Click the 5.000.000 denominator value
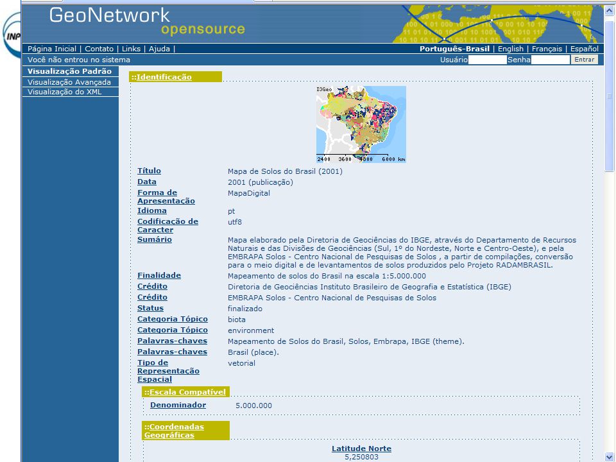Image resolution: width=616 pixels, height=462 pixels. (254, 406)
